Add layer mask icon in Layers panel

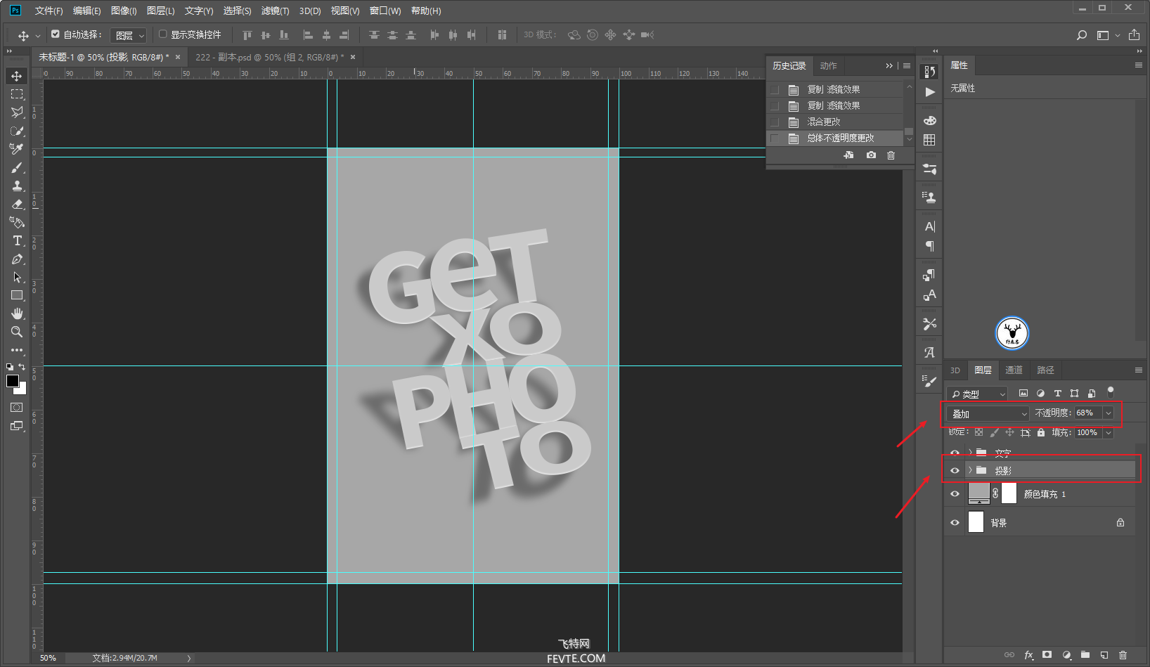coord(1047,655)
